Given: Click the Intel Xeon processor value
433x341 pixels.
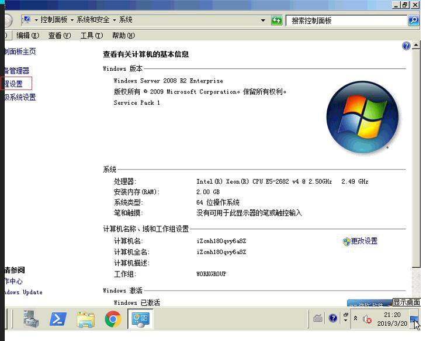Looking at the screenshot, I should [282, 181].
